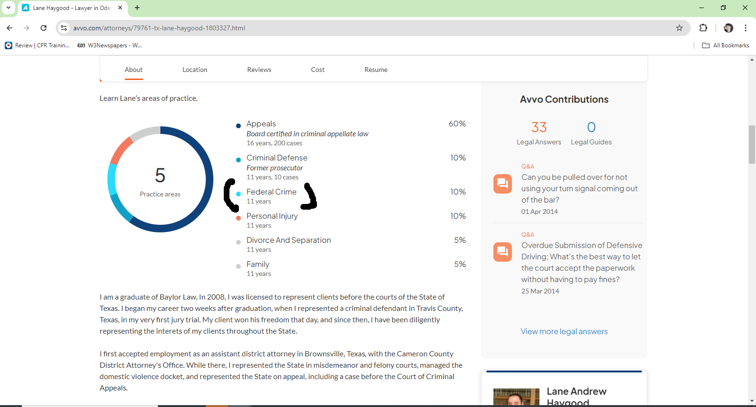The image size is (756, 407).
Task: Go to the Resume tab
Action: (376, 70)
